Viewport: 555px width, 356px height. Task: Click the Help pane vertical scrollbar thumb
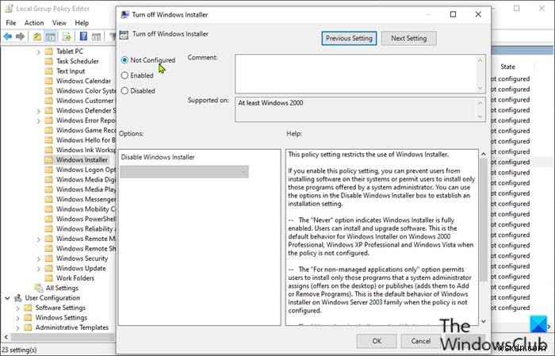(484, 220)
